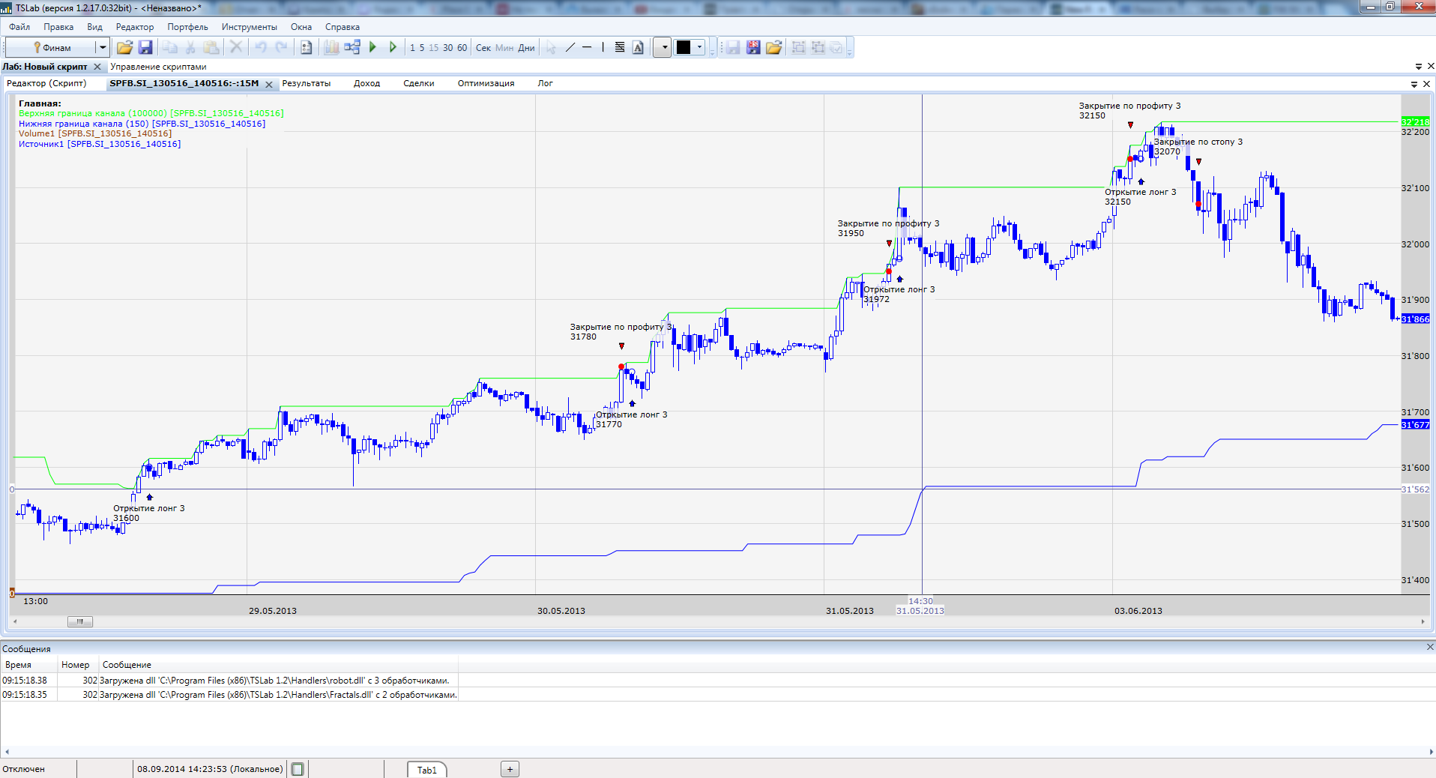Select the text annotation tool

[638, 47]
